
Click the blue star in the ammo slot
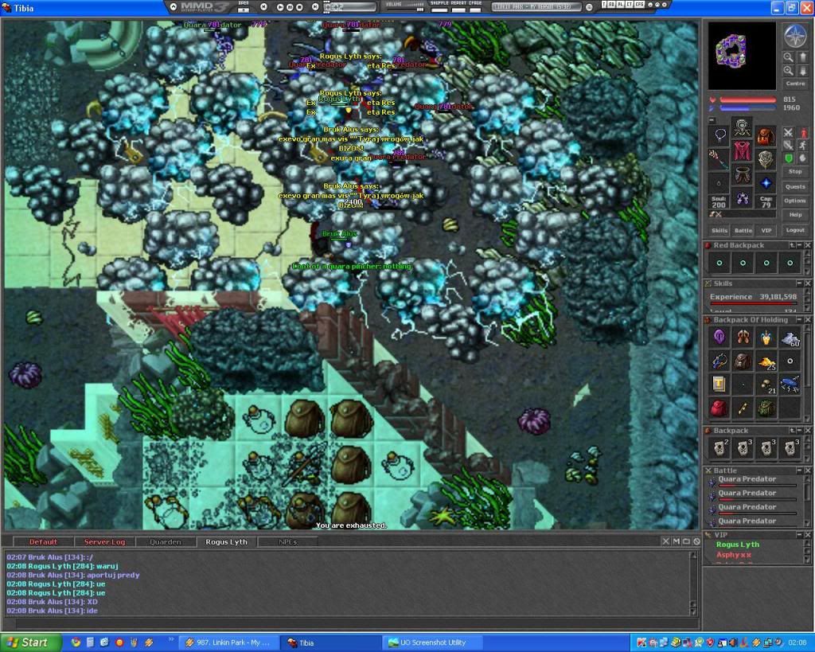point(765,183)
